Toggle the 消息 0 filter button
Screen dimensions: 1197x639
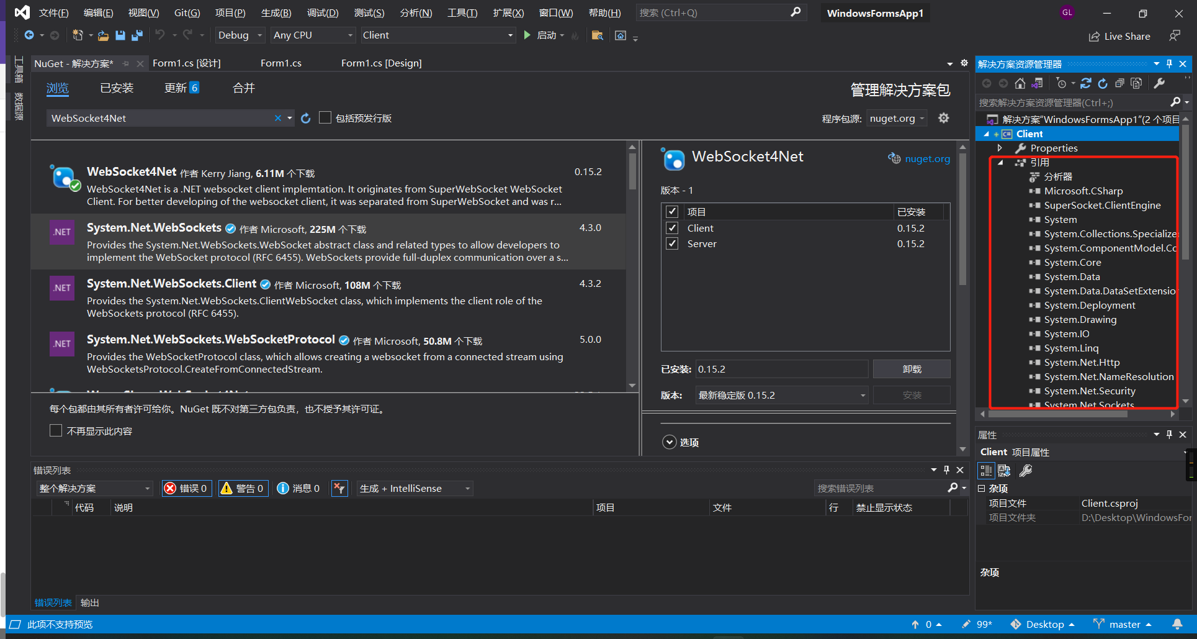click(x=298, y=488)
